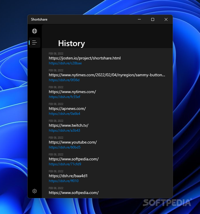Open short link https://dsh.re/0a6b4
This screenshot has width=200, height=214.
(64, 114)
